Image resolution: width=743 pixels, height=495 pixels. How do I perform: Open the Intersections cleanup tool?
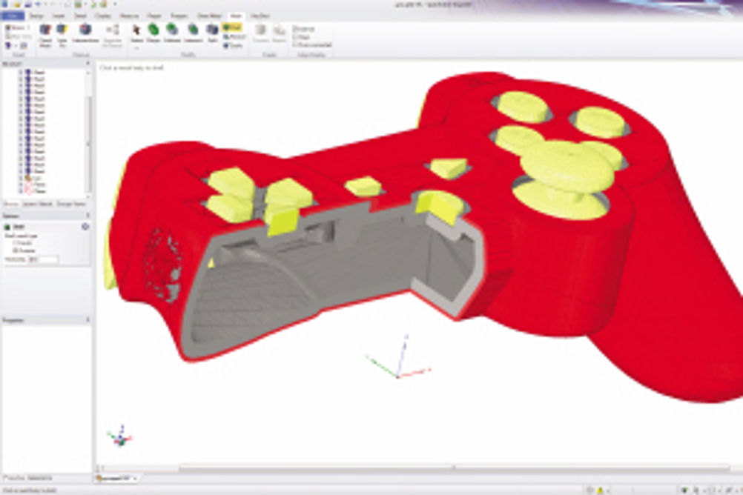point(85,34)
